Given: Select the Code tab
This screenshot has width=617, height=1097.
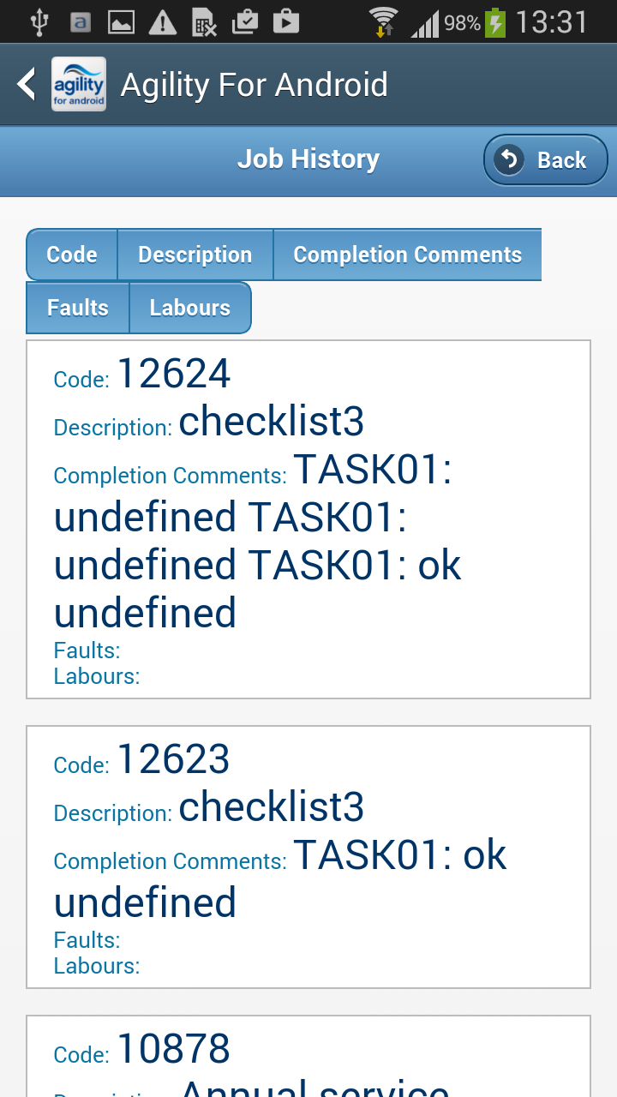Looking at the screenshot, I should (x=72, y=255).
